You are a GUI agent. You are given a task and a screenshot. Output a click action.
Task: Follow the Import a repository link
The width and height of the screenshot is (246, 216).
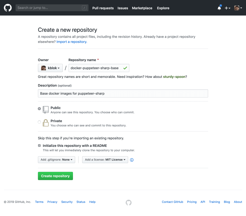tap(72, 42)
